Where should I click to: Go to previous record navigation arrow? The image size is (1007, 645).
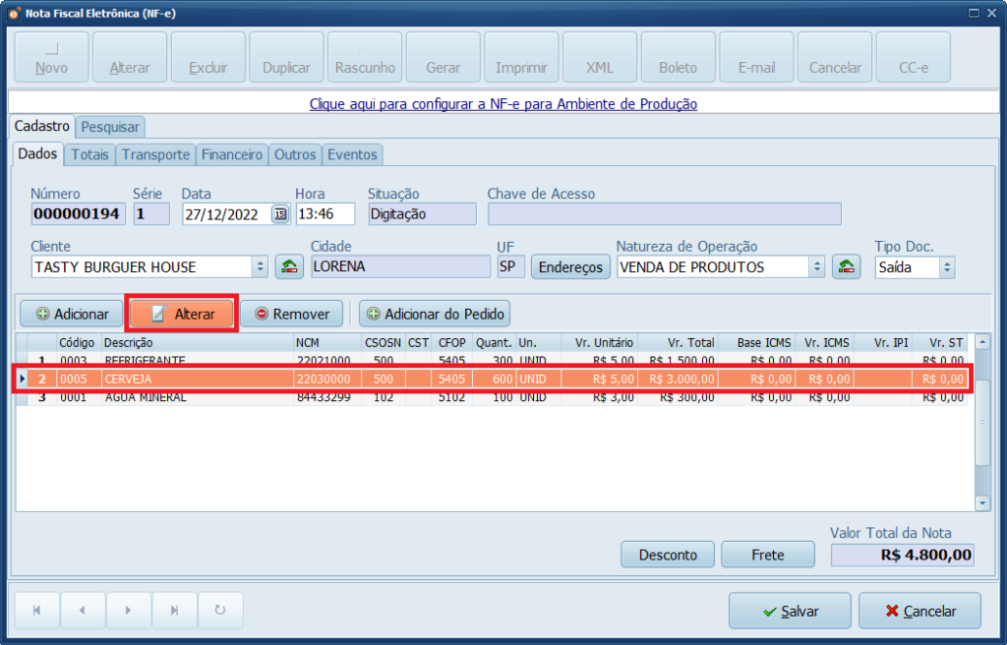(x=83, y=611)
